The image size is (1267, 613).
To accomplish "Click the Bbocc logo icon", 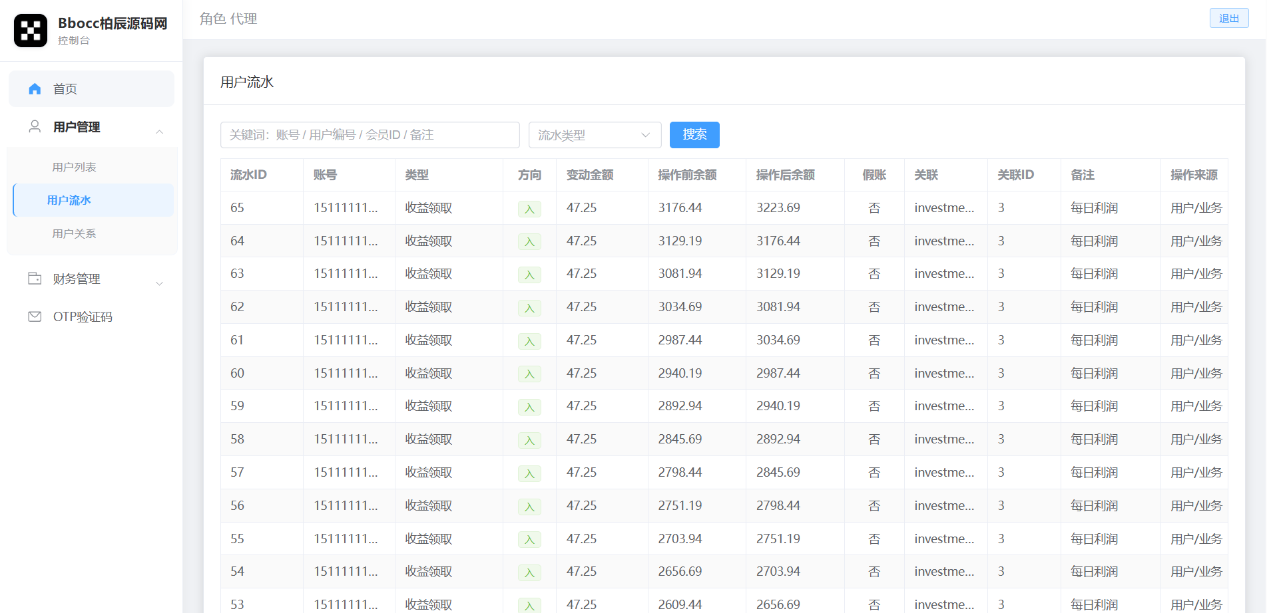I will [x=31, y=31].
